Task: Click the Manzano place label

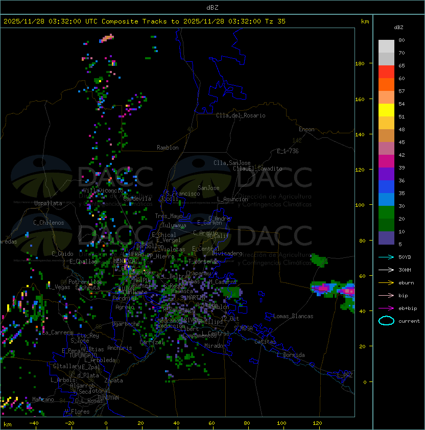Action: 43,399
